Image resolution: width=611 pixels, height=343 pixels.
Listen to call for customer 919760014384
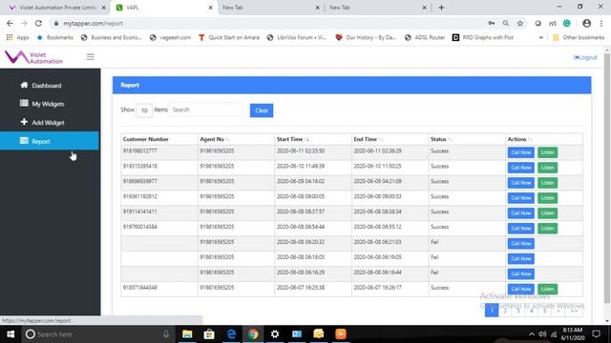547,229
